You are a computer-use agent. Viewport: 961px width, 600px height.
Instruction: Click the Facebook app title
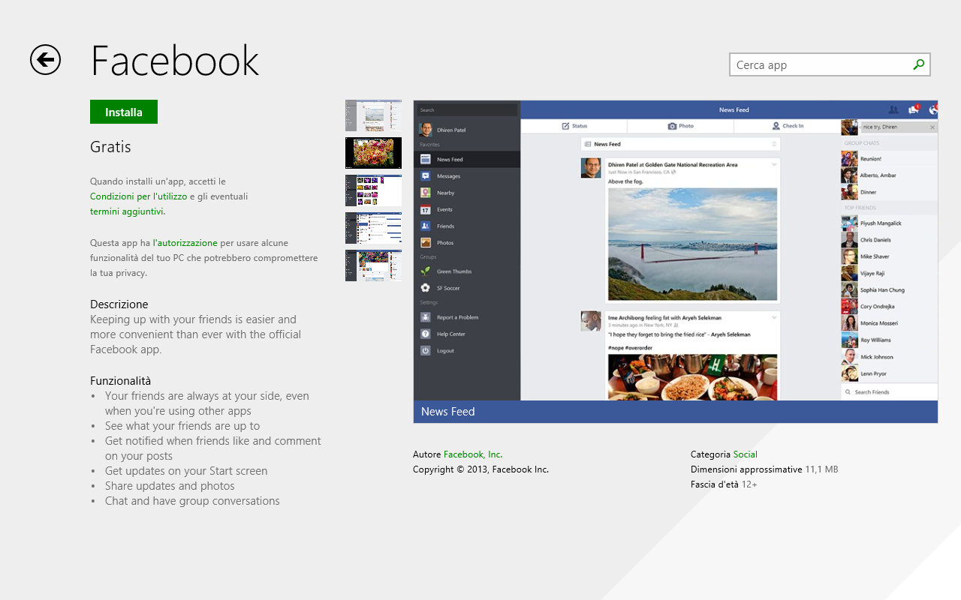click(x=175, y=61)
